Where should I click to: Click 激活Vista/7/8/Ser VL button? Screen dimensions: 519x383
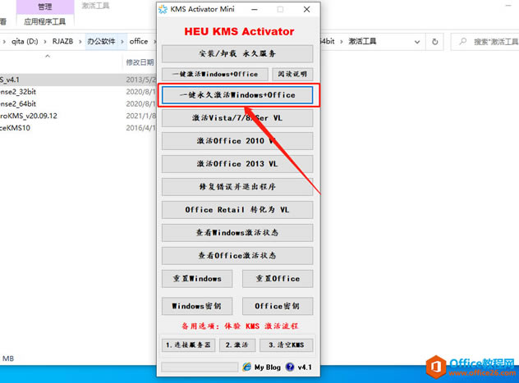pos(237,118)
